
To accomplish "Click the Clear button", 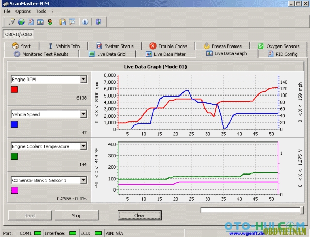I will point(139,215).
